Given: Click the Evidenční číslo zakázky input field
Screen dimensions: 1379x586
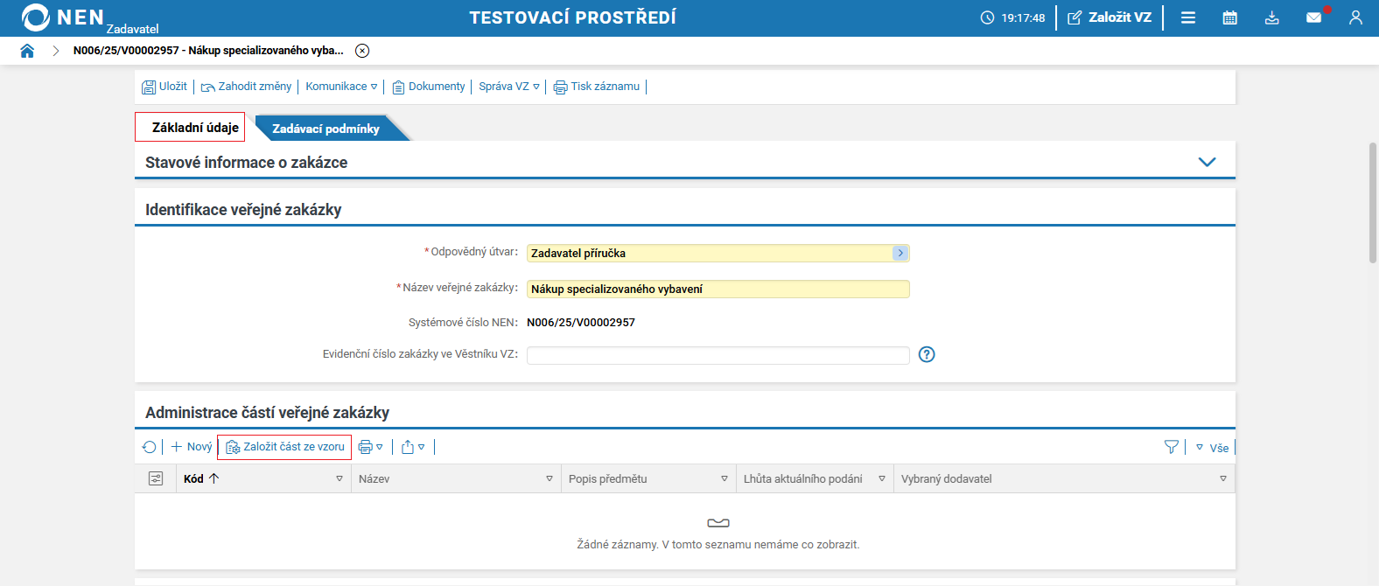Looking at the screenshot, I should pos(717,355).
